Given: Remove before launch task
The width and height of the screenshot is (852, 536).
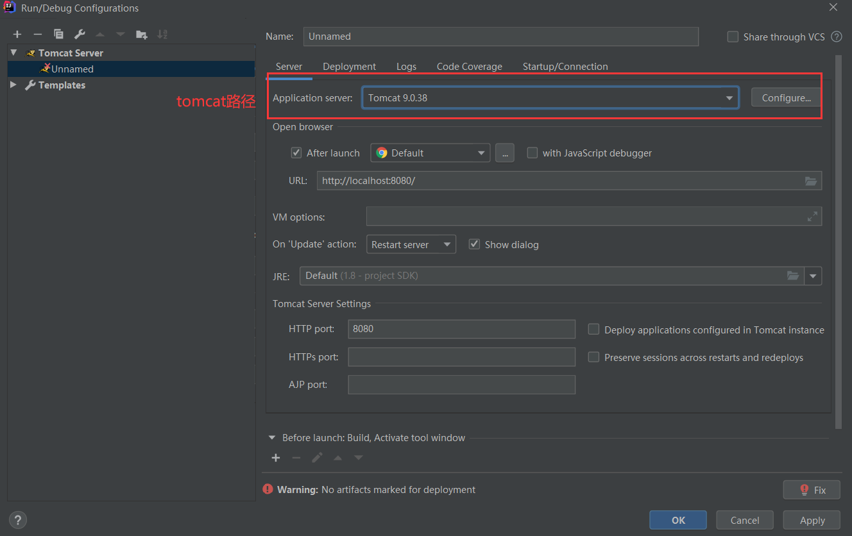Looking at the screenshot, I should coord(296,458).
